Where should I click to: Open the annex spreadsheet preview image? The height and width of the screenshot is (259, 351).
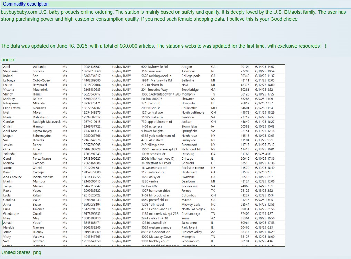[143, 156]
